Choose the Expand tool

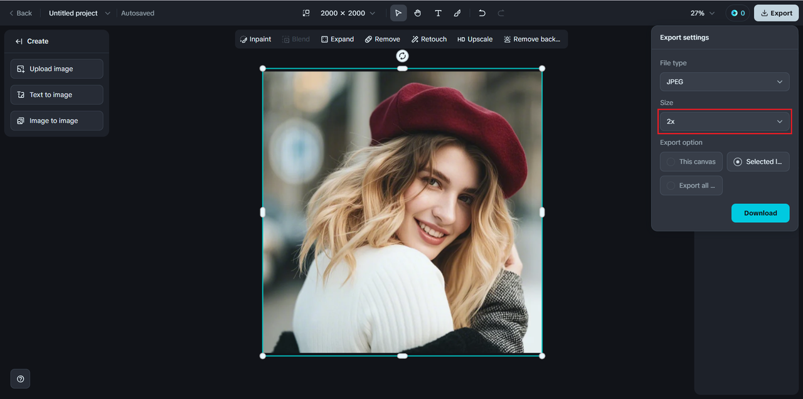[338, 39]
